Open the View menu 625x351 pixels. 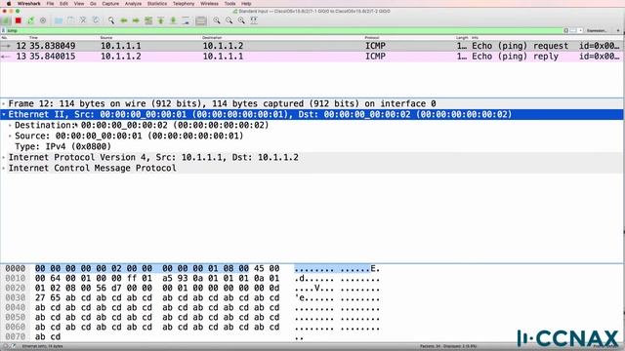(79, 4)
